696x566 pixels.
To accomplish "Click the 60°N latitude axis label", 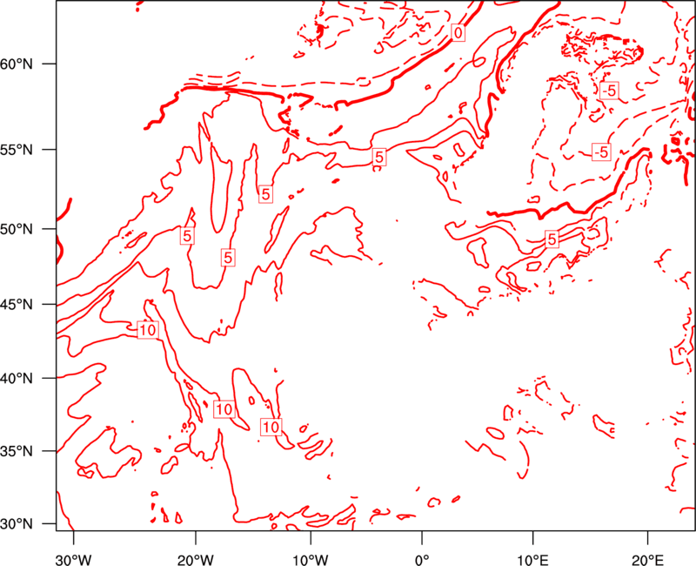I will pos(17,64).
